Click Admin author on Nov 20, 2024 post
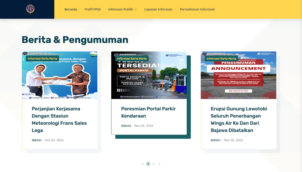Viewport: 302px width, 172px height. [x=215, y=140]
